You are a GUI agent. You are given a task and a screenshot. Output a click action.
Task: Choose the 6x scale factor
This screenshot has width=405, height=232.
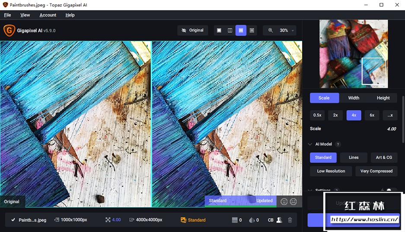(x=372, y=115)
